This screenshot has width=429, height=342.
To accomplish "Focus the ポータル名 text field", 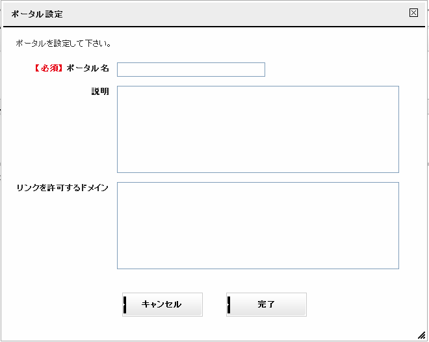I will click(x=191, y=70).
